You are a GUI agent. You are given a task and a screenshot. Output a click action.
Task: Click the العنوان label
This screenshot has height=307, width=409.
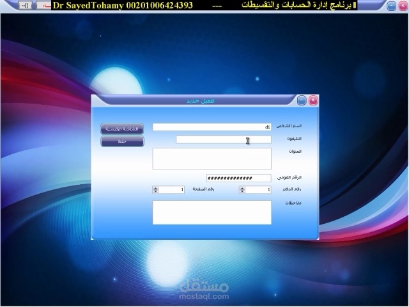tap(295, 152)
